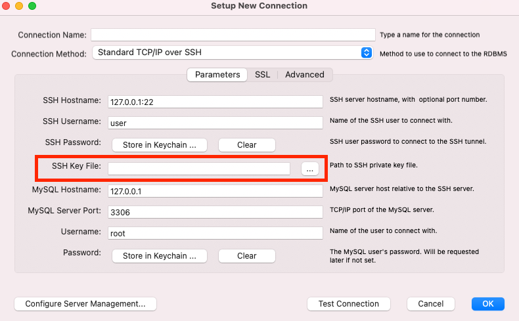Switch to the Parameters tab
This screenshot has width=519, height=321.
(217, 75)
